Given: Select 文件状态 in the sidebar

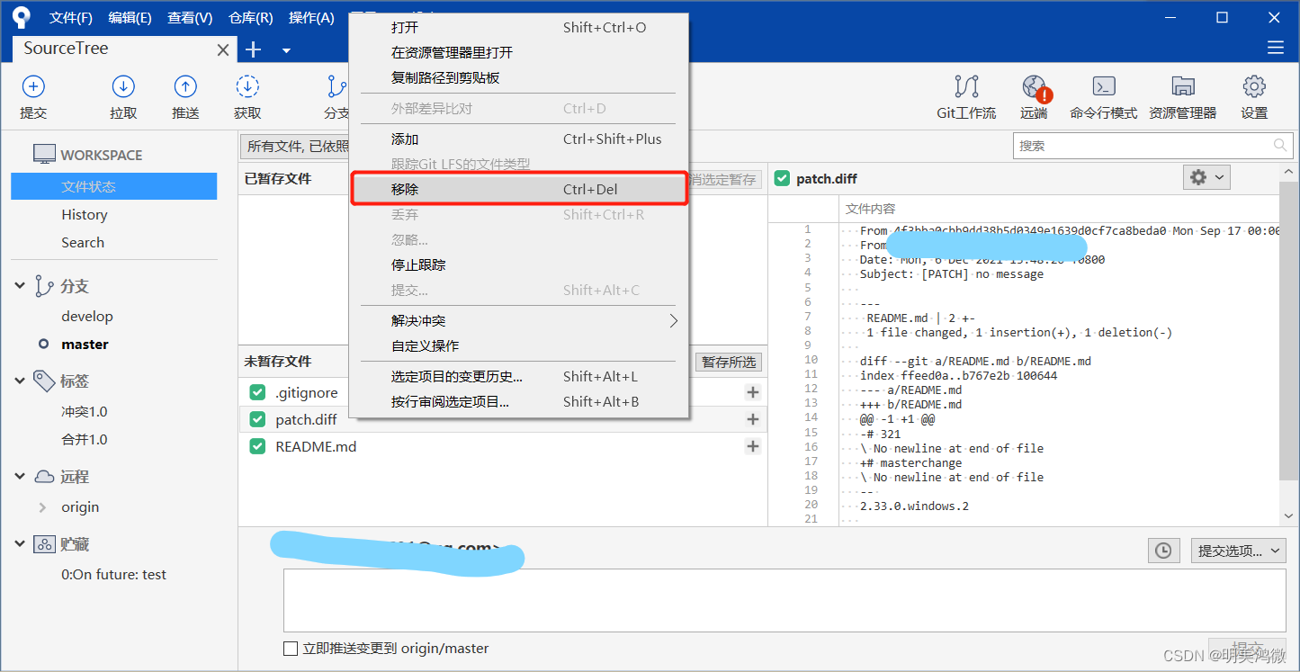Looking at the screenshot, I should pos(114,186).
